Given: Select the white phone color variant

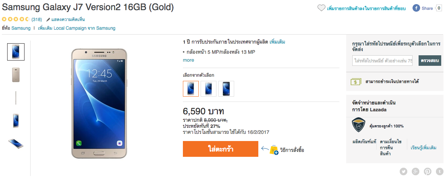Looking at the screenshot, I should point(209,89).
